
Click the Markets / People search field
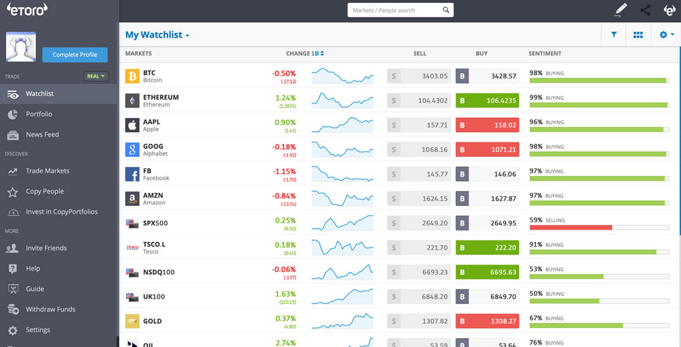pos(400,10)
